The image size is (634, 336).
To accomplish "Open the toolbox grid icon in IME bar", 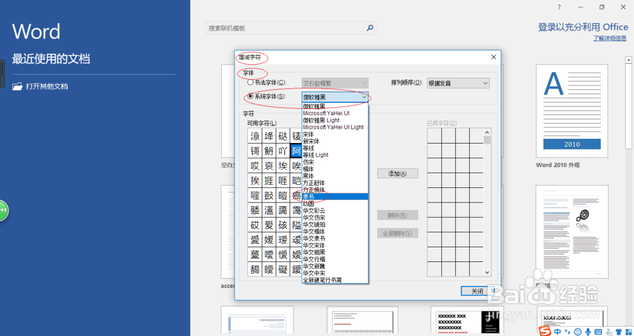I will click(629, 332).
